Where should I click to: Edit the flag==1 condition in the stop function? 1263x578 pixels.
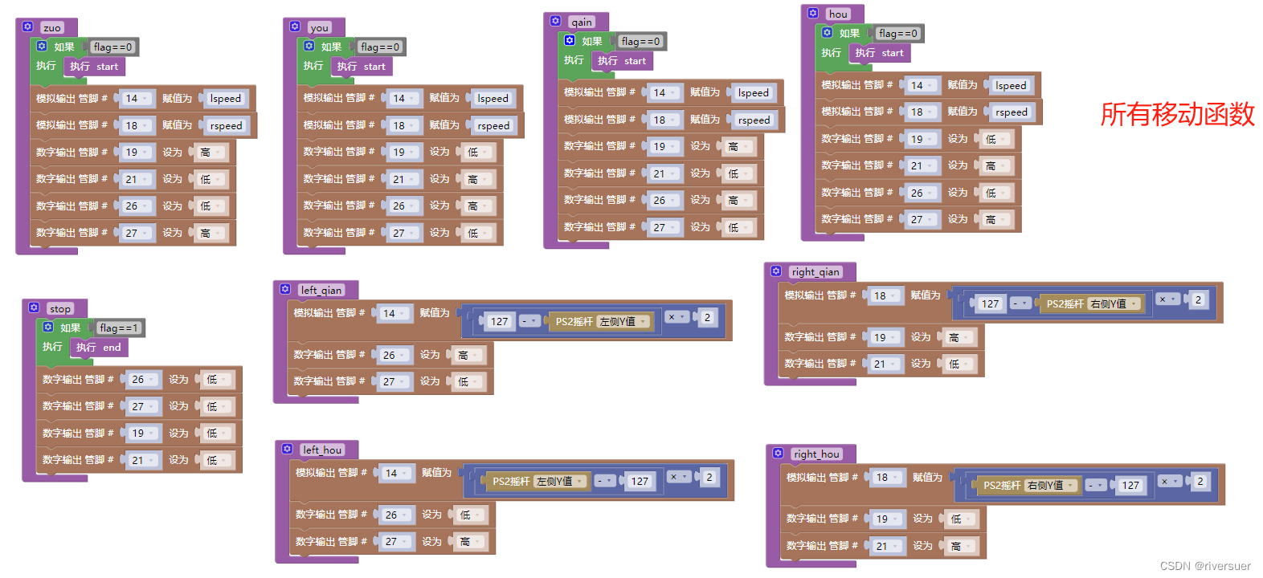[x=119, y=328]
